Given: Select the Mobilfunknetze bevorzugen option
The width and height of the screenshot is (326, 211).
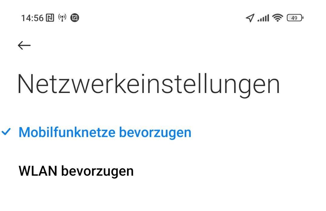Looking at the screenshot, I should [x=163, y=132].
